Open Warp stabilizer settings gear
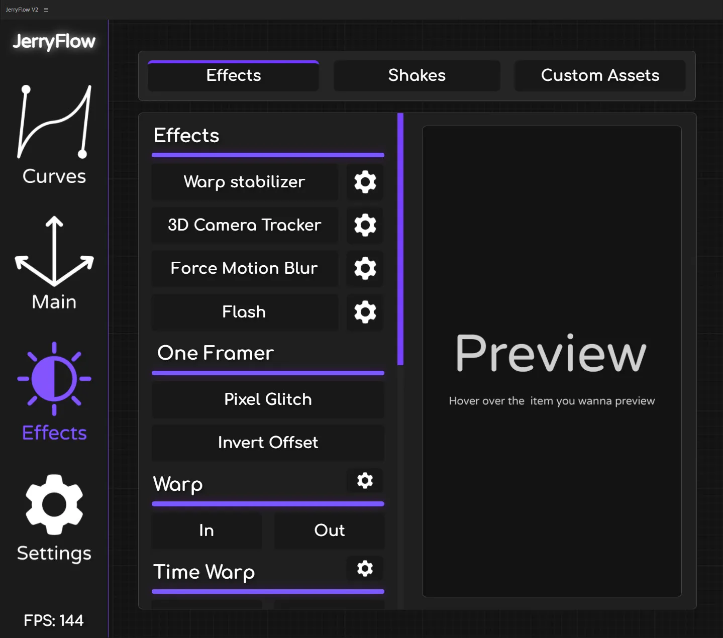The height and width of the screenshot is (638, 723). (x=364, y=182)
